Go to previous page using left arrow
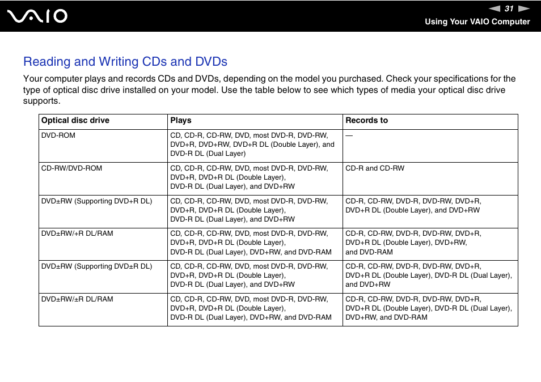Screen dimensions: 541x382 (x=494, y=9)
